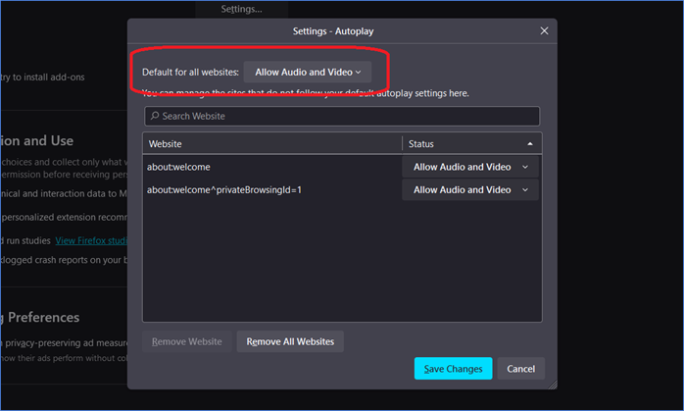Open the Default for all websites dropdown
Screen dimensions: 684x411
[x=308, y=73]
